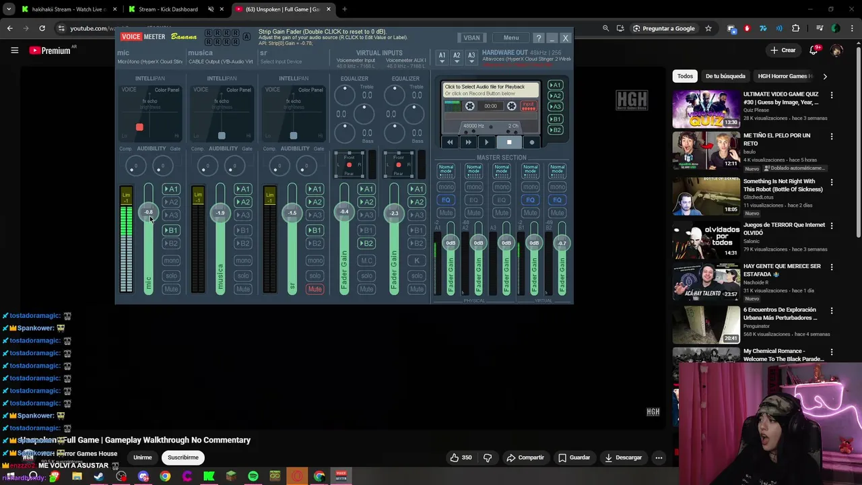Screen dimensions: 862x485
Task: Unmute the sr strip
Action: pos(314,289)
